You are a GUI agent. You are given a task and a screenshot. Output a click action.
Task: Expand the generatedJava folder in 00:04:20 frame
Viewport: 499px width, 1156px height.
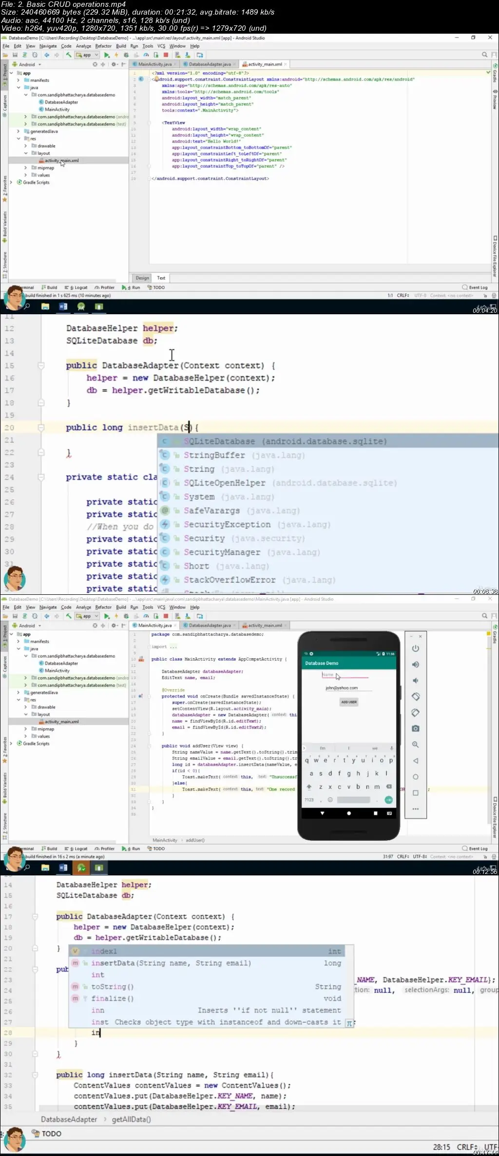(x=19, y=131)
